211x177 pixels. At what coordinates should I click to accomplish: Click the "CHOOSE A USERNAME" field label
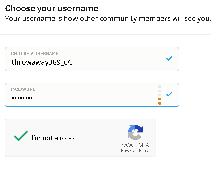pos(35,54)
